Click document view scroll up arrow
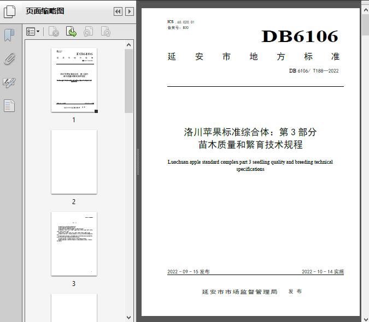Screen dimensions: 369x322 366,10
